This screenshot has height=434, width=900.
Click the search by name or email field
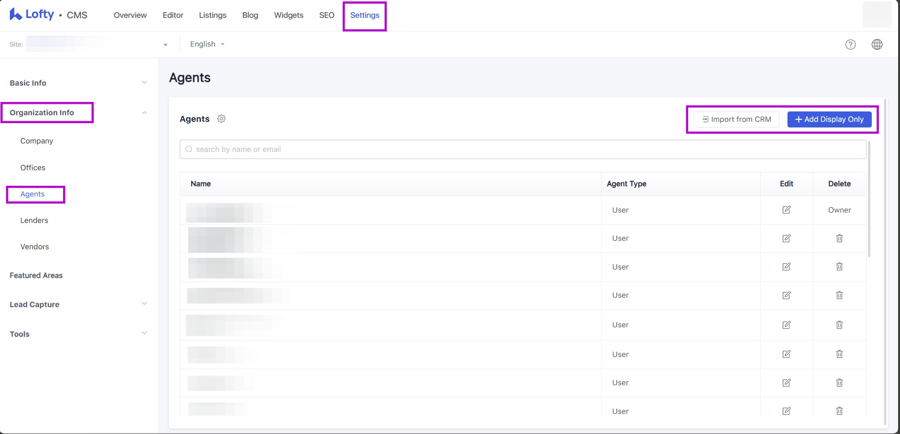coord(522,150)
